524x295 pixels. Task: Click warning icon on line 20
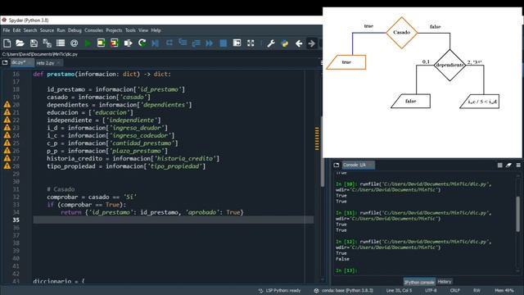[x=7, y=105]
